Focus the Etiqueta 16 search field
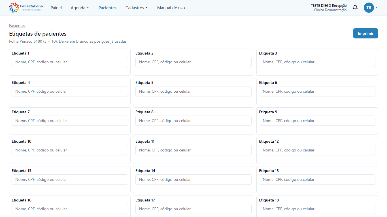 tap(70, 209)
